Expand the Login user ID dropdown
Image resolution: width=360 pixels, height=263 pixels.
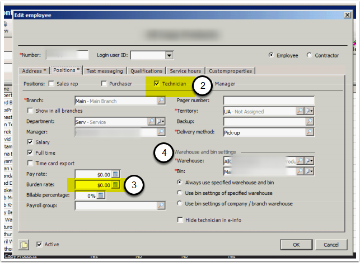[169, 55]
